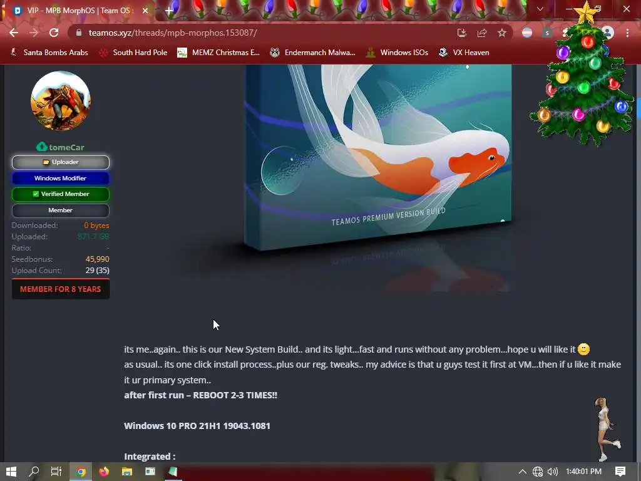The width and height of the screenshot is (641, 481).
Task: Click the window app icon beside File Explorer
Action: 150,472
